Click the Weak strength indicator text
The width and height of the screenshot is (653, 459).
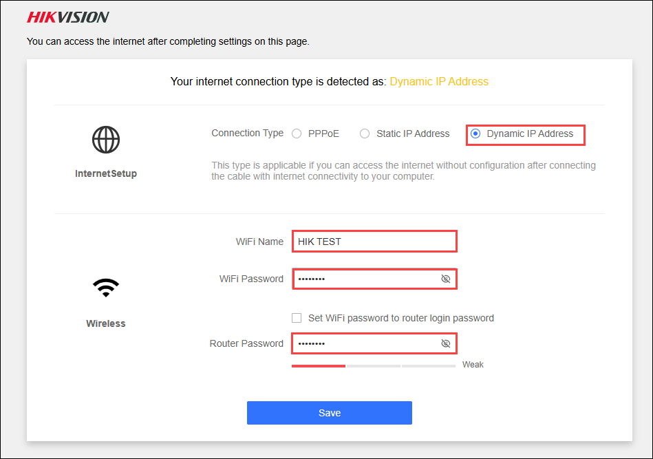473,365
